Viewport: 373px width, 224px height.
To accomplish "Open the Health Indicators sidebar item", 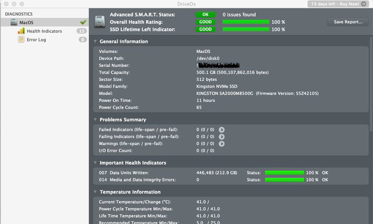I will pyautogui.click(x=45, y=31).
